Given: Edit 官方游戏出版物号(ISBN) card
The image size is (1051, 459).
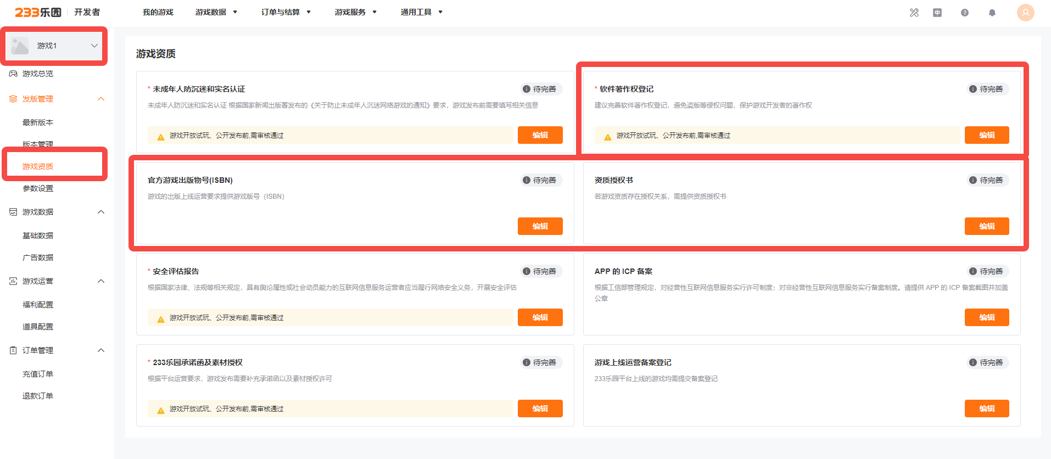Looking at the screenshot, I should [x=540, y=226].
